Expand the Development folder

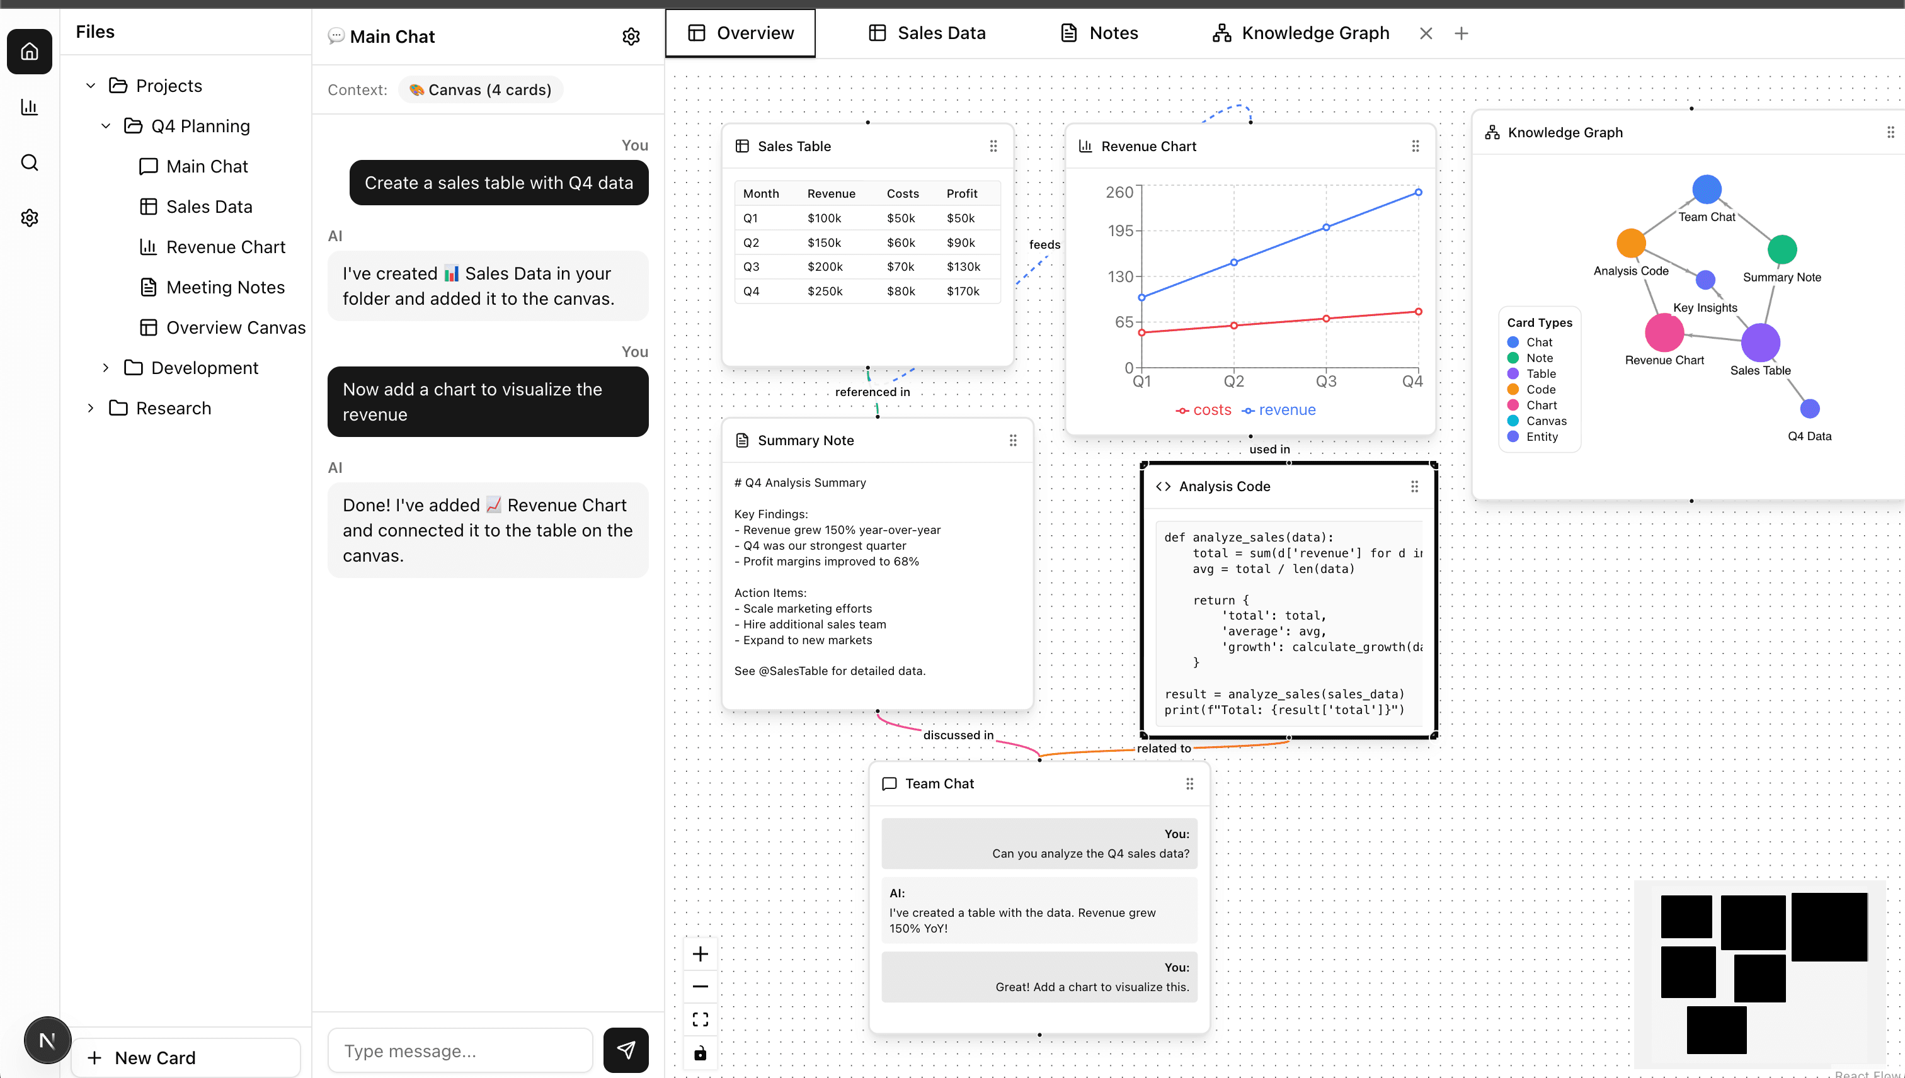point(107,367)
